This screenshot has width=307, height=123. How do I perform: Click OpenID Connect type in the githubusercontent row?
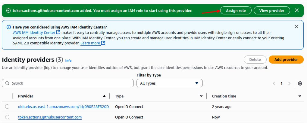coord(129,117)
